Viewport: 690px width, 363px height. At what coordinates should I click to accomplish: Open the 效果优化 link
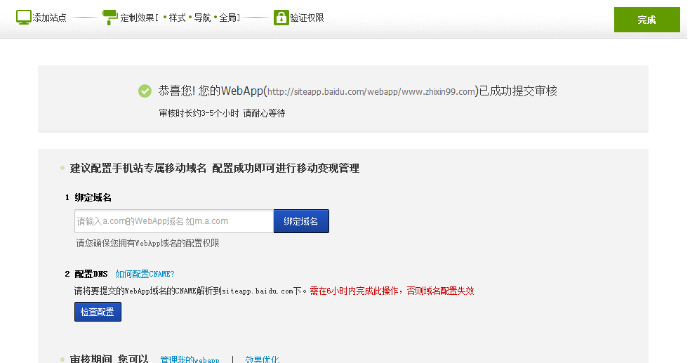click(262, 359)
